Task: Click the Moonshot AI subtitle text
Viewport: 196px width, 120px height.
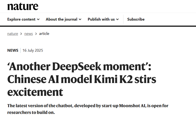Action: click(132, 106)
